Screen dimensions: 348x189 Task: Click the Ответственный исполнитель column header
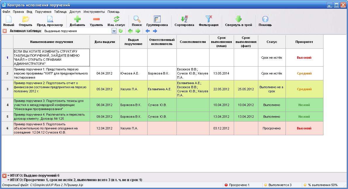point(162,42)
